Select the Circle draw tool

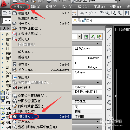point(109,70)
